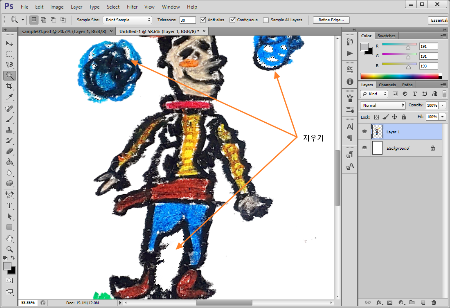Toggle Quick Mask mode

click(x=9, y=281)
